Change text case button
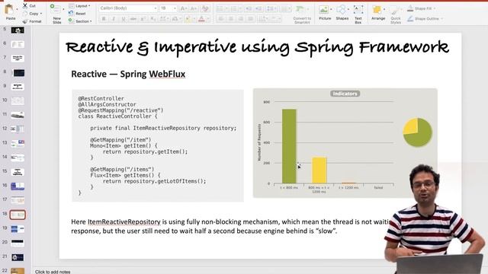Viewport: 488px width, 274px height. tap(175, 19)
